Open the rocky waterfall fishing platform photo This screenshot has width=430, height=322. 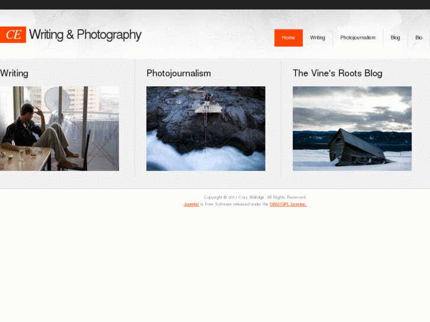pyautogui.click(x=206, y=129)
